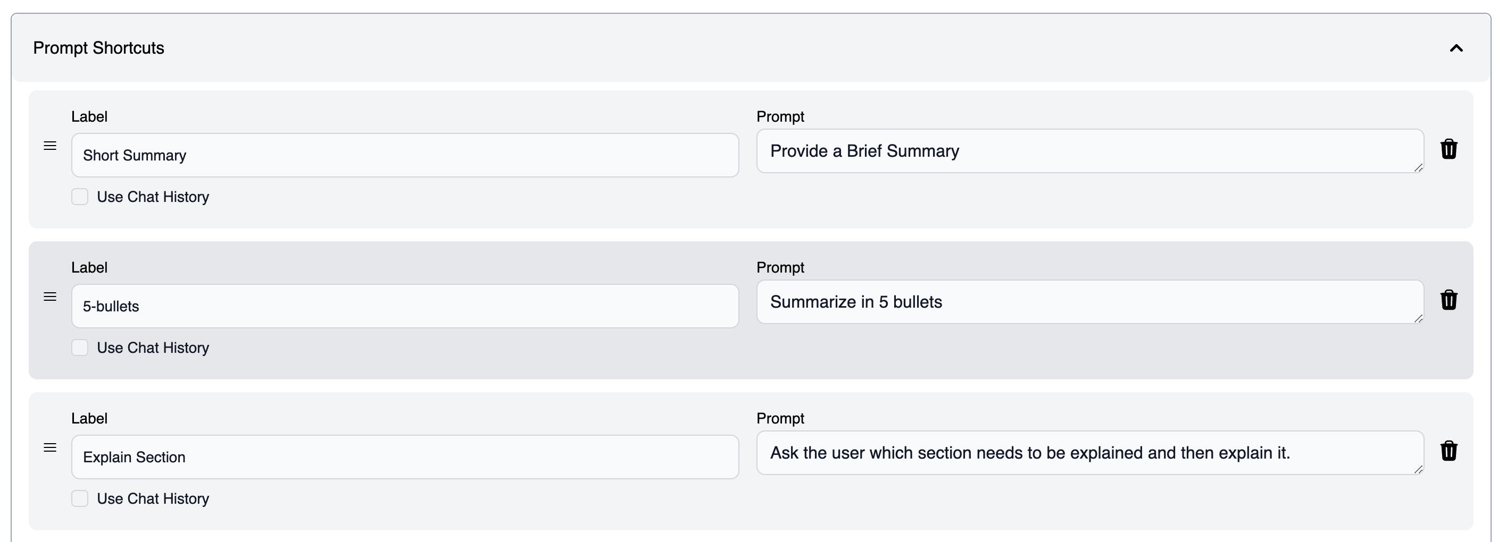
Task: Click resize grip of 5 bullets prompt
Action: point(1418,319)
